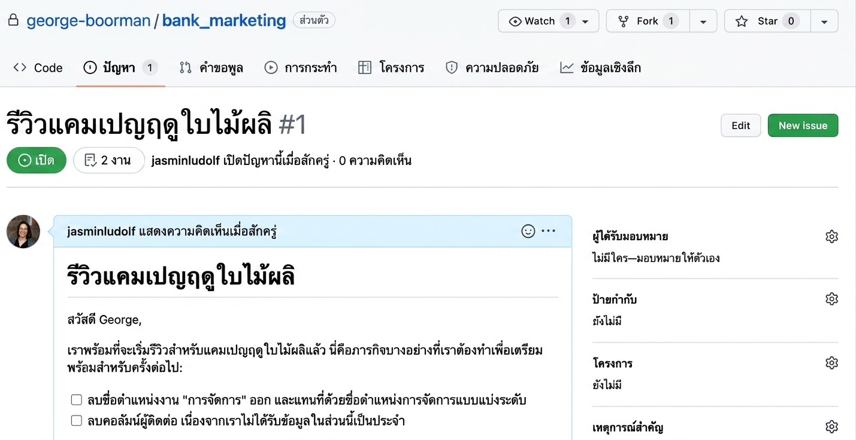Add a reaction with smiley icon

pos(528,231)
